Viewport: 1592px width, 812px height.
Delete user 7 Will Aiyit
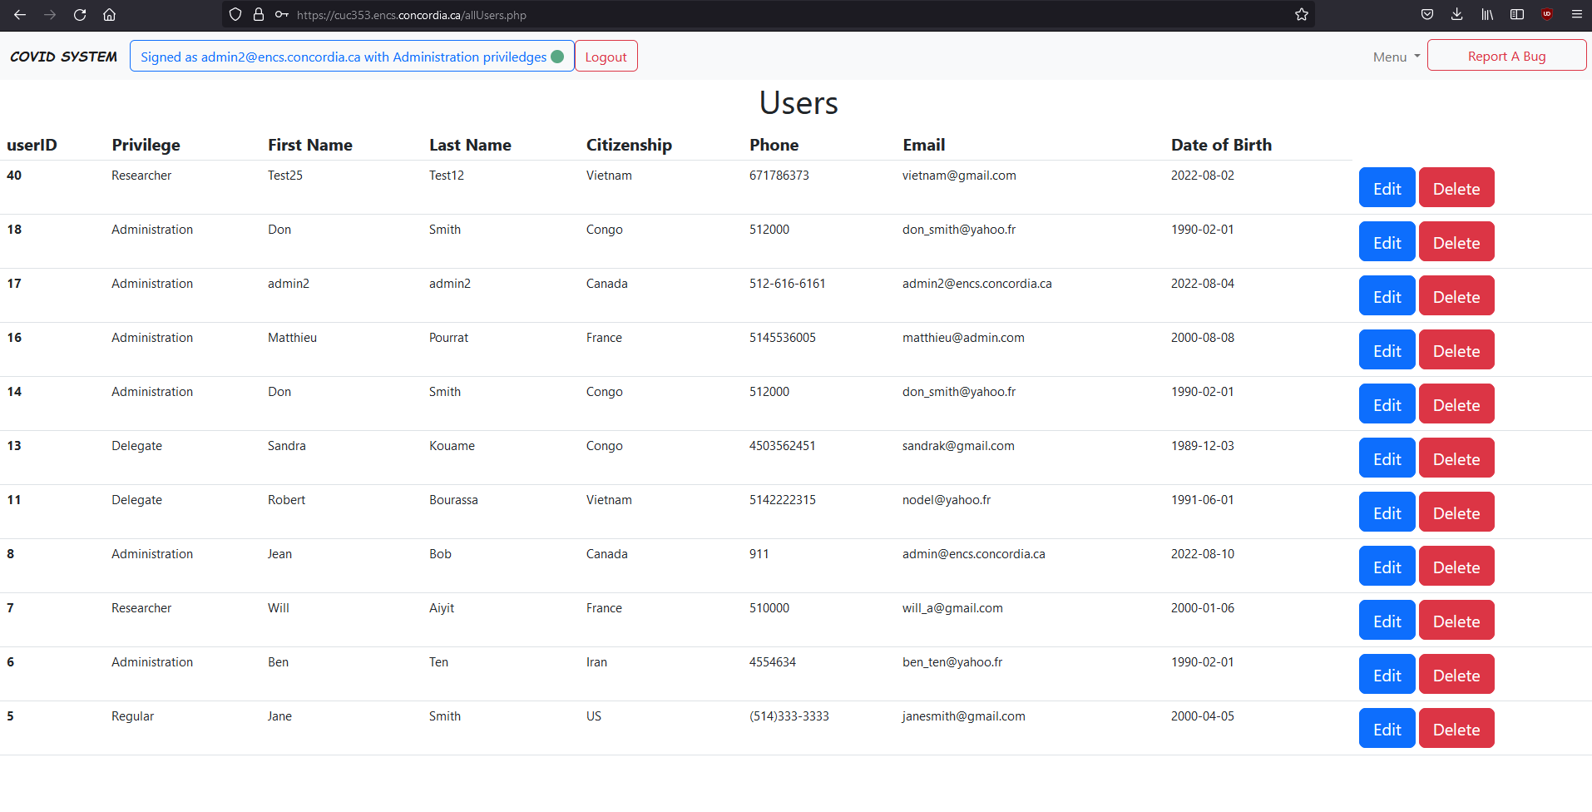coord(1456,621)
